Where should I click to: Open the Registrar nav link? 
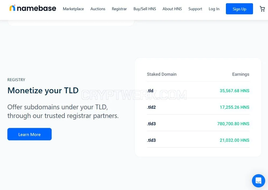coord(119,9)
